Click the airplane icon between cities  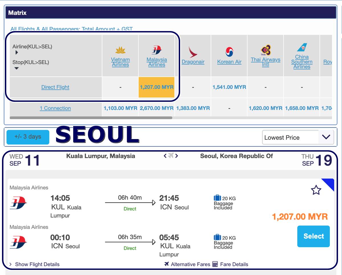171,156
